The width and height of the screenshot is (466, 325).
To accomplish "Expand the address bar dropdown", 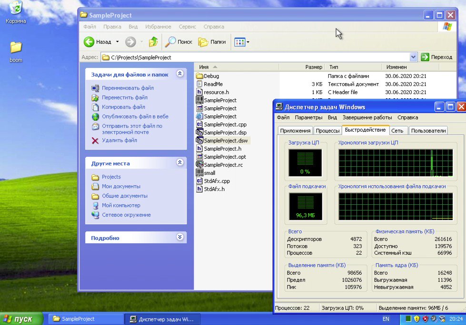I will click(x=413, y=57).
